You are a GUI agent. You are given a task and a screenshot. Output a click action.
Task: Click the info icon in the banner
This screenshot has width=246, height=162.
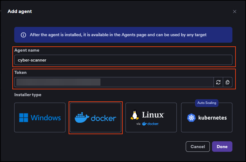[x=23, y=35]
